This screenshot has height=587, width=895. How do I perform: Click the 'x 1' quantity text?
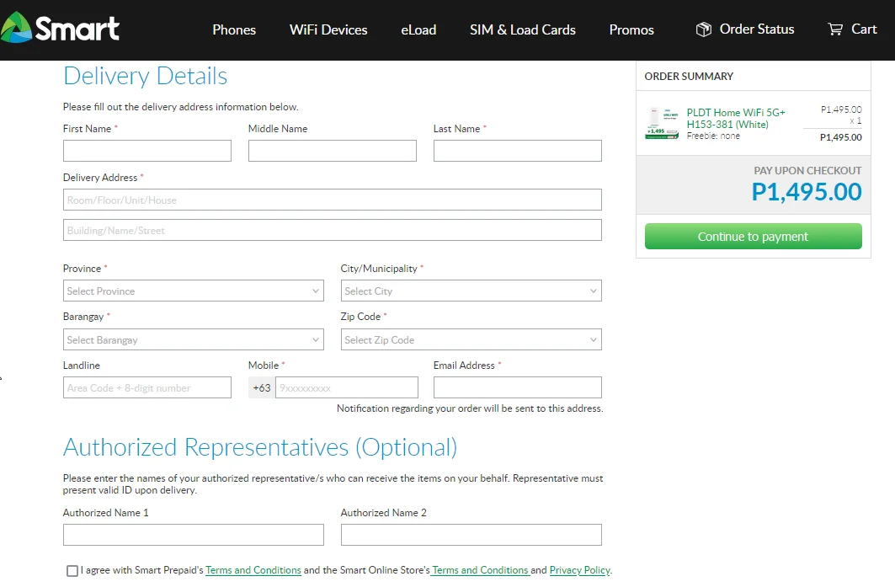coord(855,120)
